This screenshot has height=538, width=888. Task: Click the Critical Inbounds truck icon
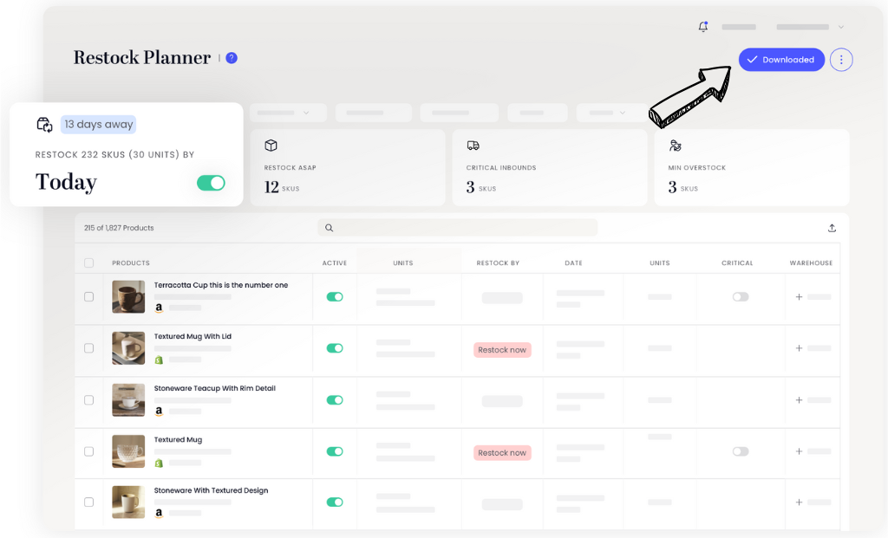tap(473, 146)
